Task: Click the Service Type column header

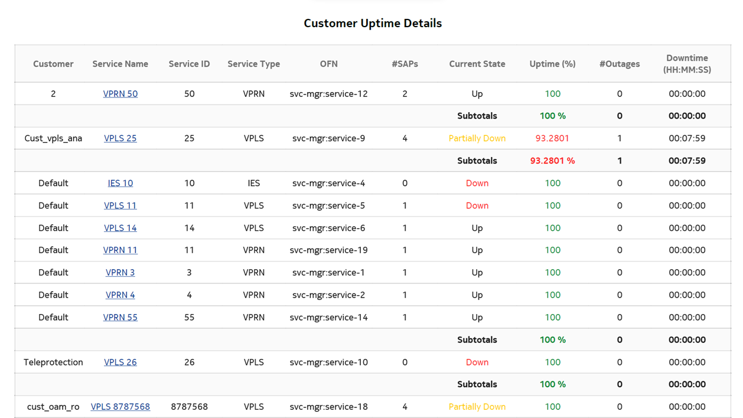Action: click(x=253, y=64)
